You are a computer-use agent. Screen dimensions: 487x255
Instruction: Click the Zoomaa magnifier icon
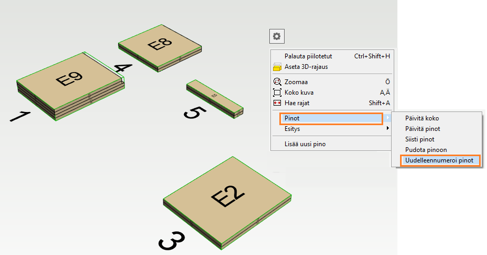click(x=277, y=82)
